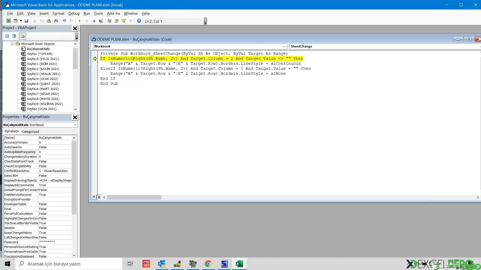Open the Insert menu

[44, 13]
